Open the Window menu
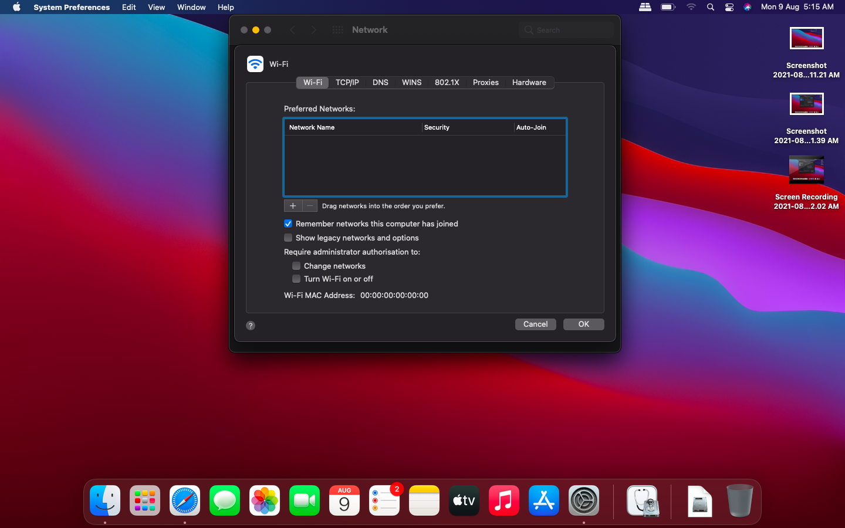This screenshot has width=845, height=528. (191, 7)
